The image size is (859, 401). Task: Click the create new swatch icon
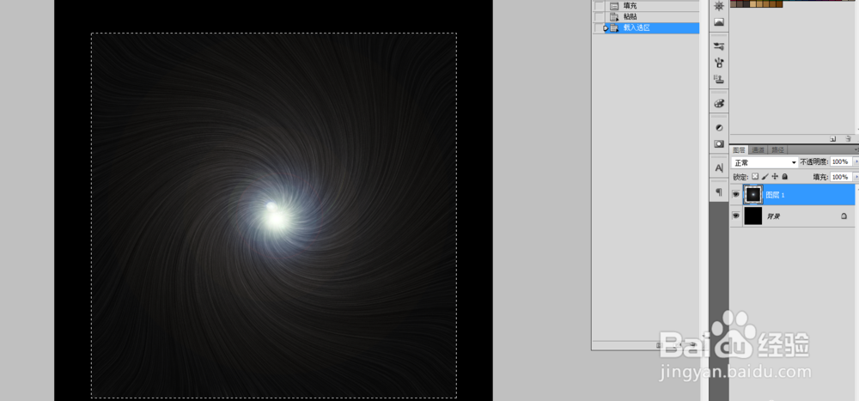(x=832, y=139)
